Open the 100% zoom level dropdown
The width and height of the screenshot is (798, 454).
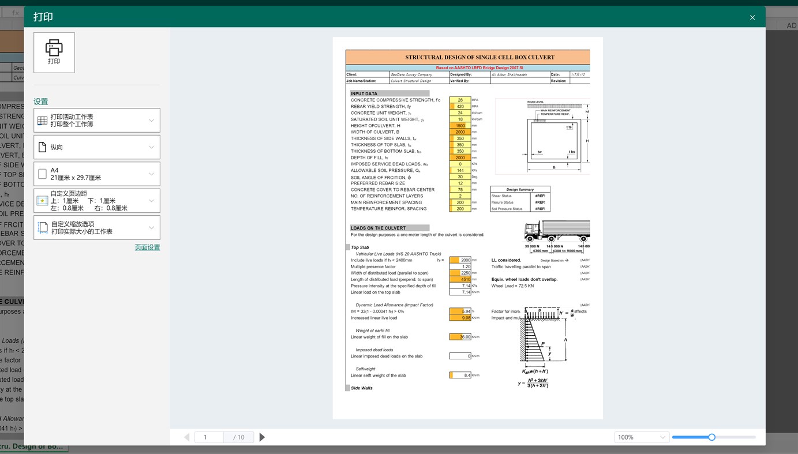[x=661, y=436]
